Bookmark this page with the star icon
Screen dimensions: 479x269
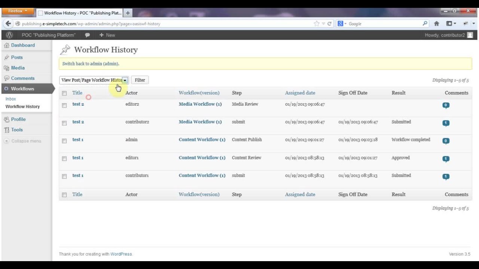317,24
